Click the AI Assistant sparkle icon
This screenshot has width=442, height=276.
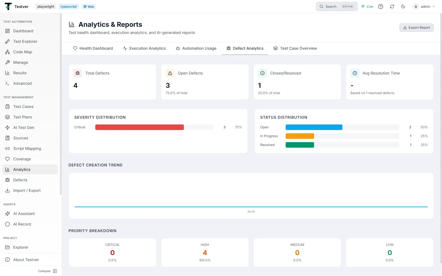click(7, 214)
